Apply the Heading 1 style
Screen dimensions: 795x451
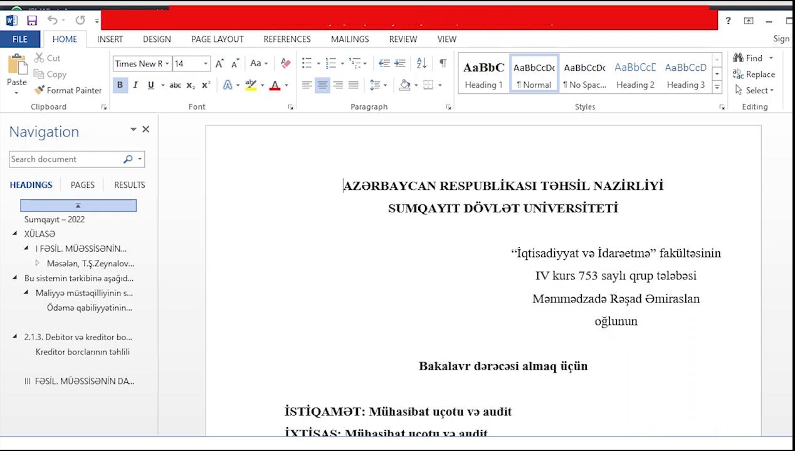point(483,74)
